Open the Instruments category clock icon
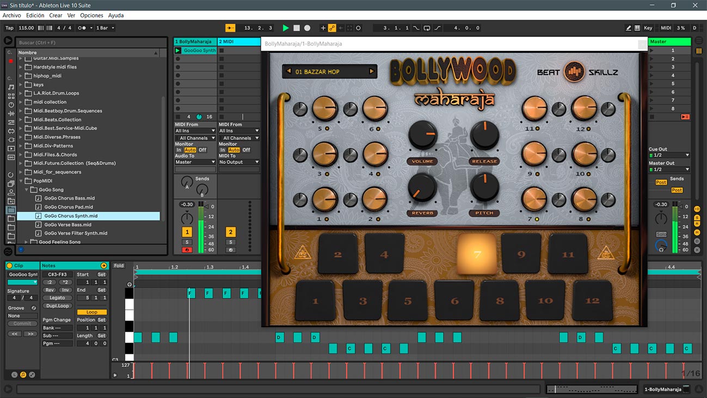Image resolution: width=707 pixels, height=398 pixels. pyautogui.click(x=11, y=105)
